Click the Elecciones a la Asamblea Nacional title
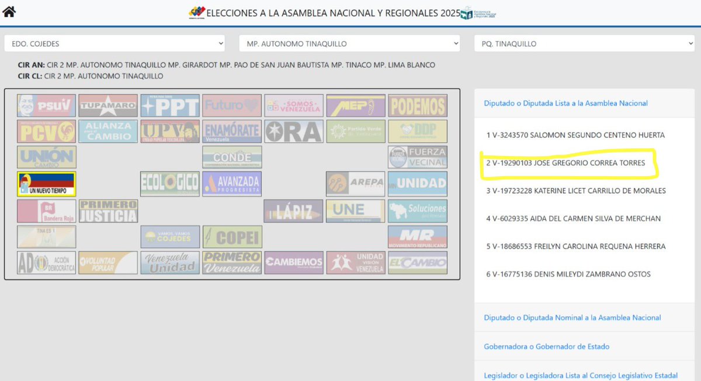The height and width of the screenshot is (381, 701). [333, 13]
